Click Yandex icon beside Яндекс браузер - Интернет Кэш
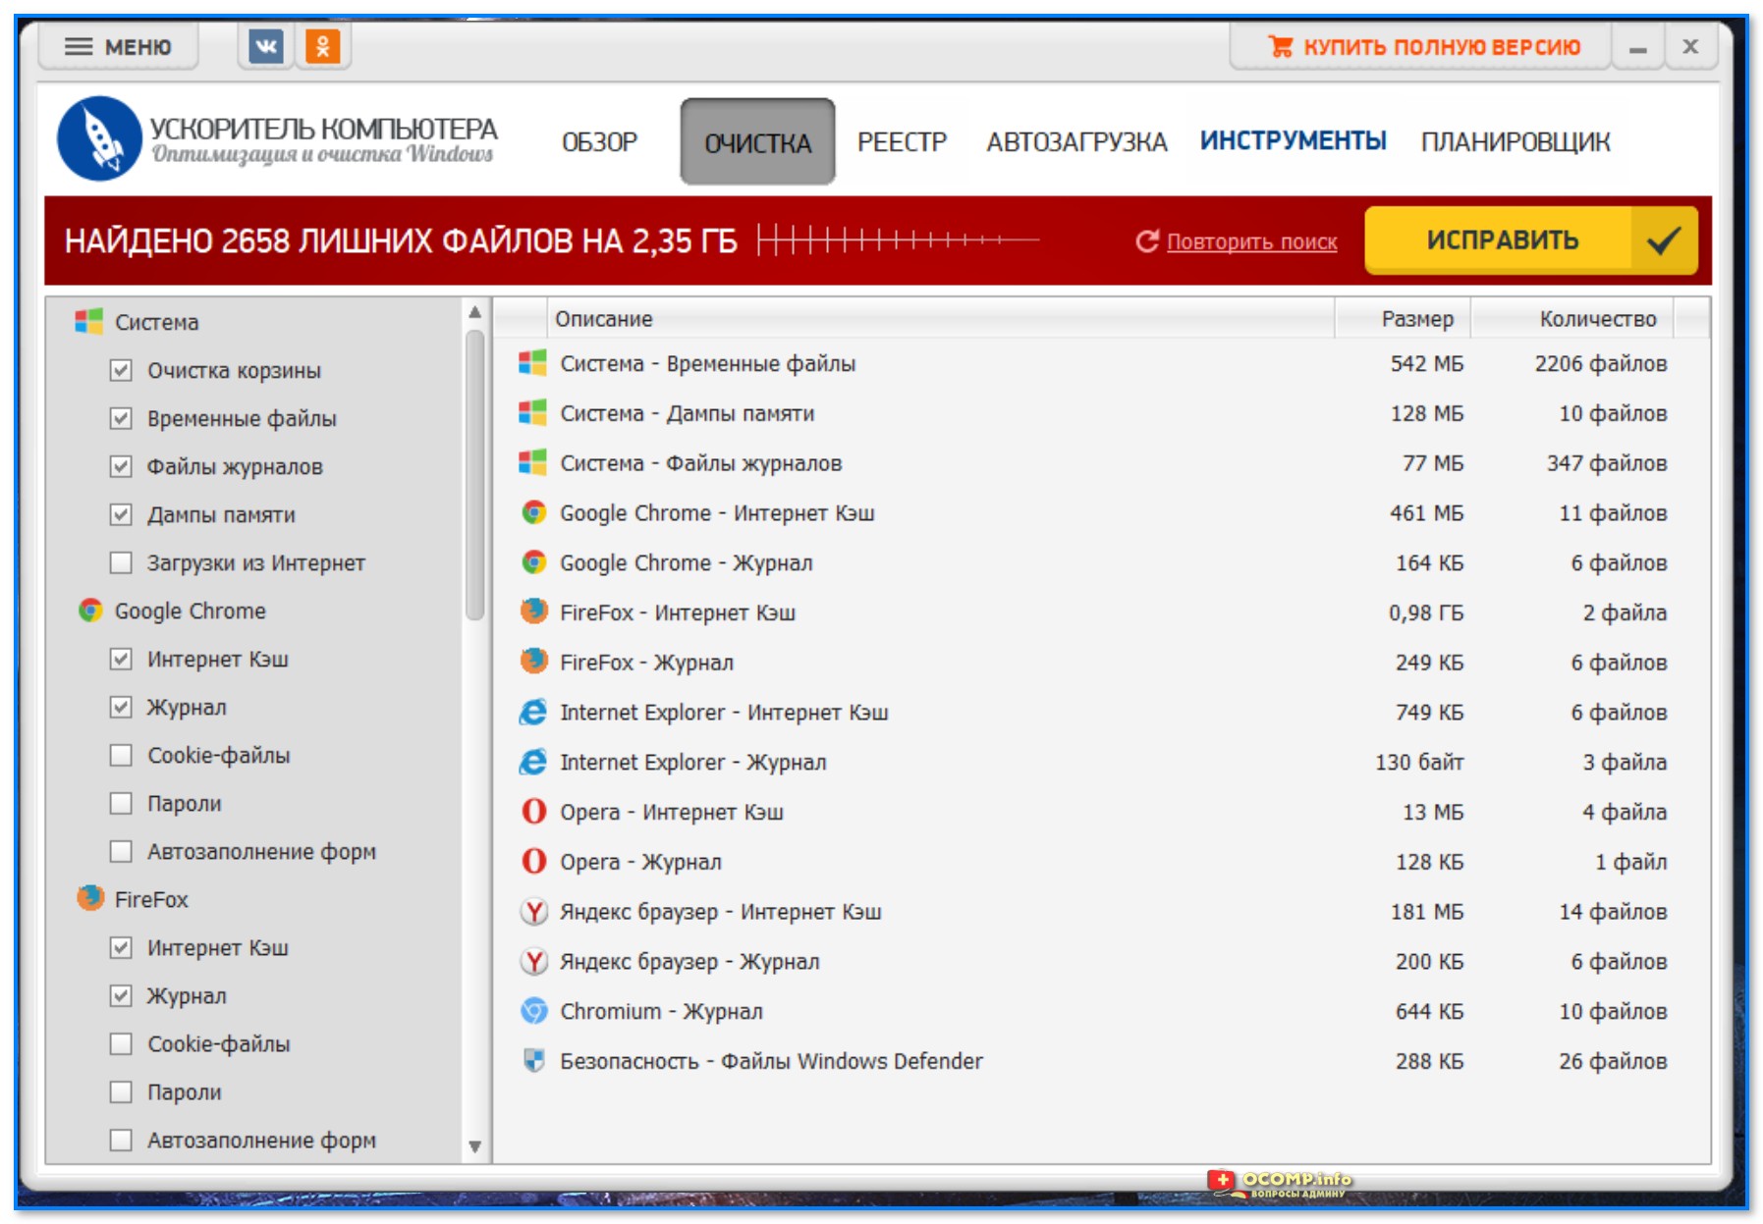Image resolution: width=1763 pixels, height=1224 pixels. coord(533,911)
